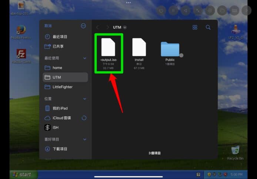Switch view with the grid icon

[x=195, y=27]
